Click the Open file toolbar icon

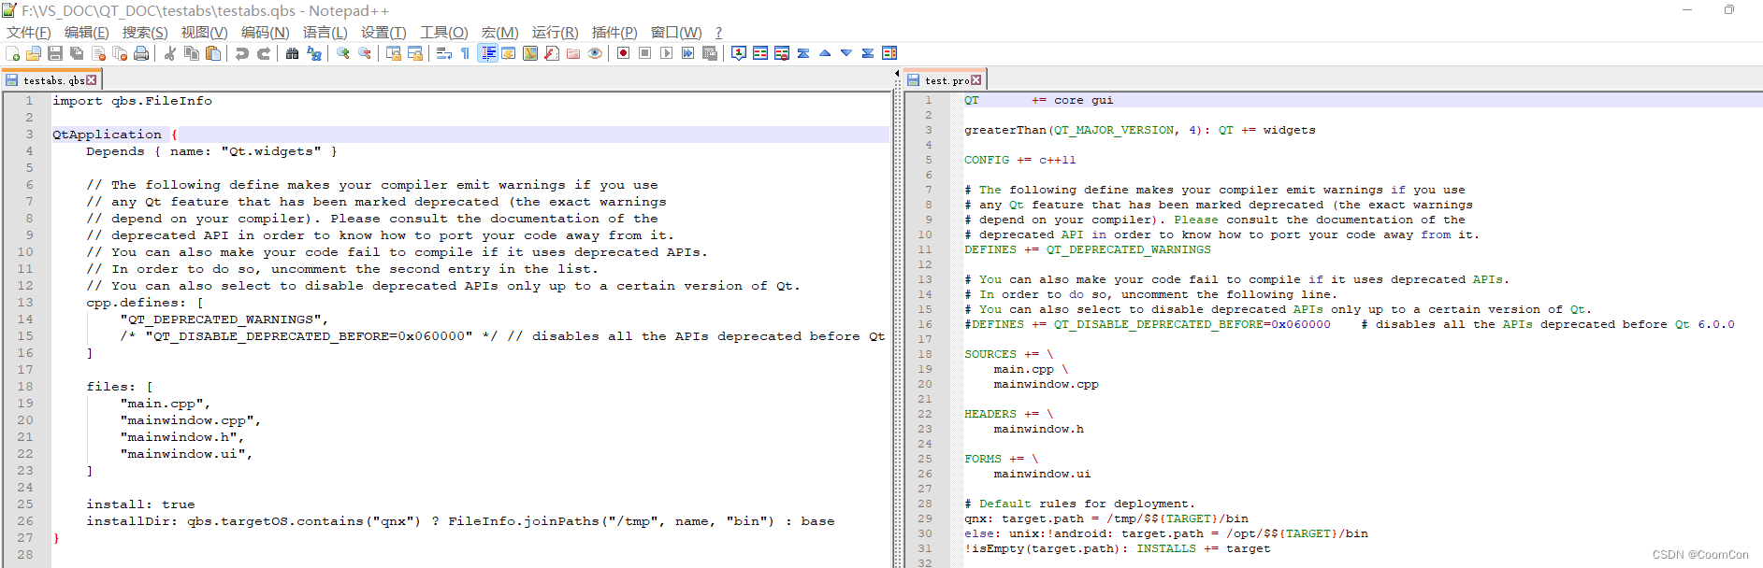34,53
